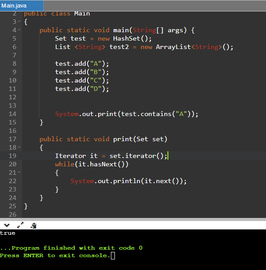This screenshot has height=270, width=266.
Task: Click the test.add("A") statement
Action: 82,64
